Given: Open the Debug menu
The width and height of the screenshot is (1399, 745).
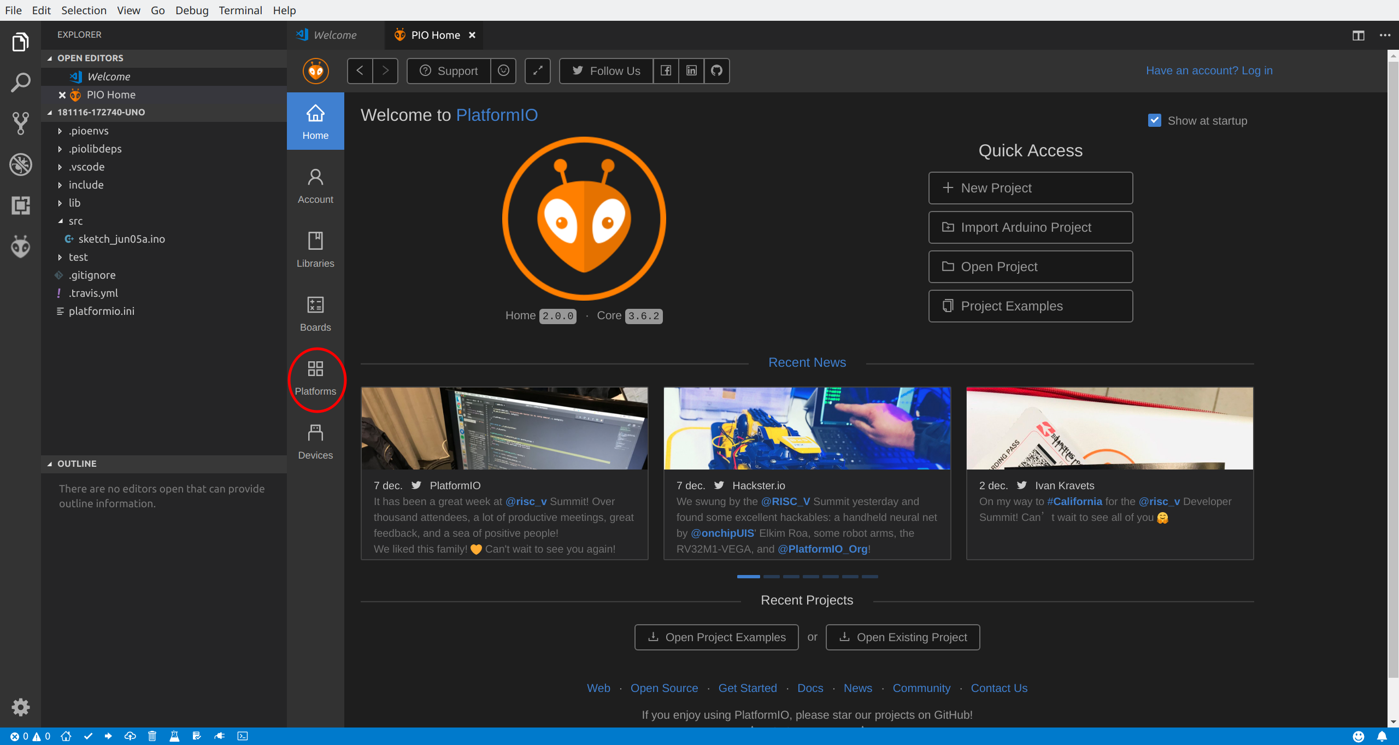Looking at the screenshot, I should [192, 10].
